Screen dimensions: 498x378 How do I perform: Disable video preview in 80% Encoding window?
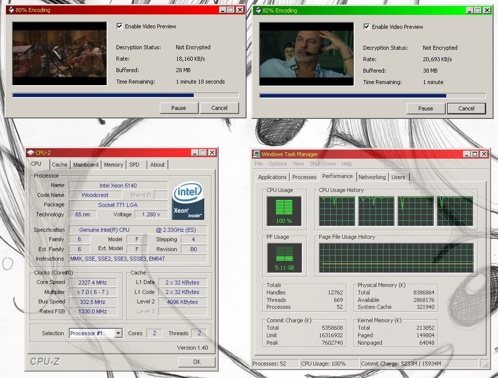point(120,26)
